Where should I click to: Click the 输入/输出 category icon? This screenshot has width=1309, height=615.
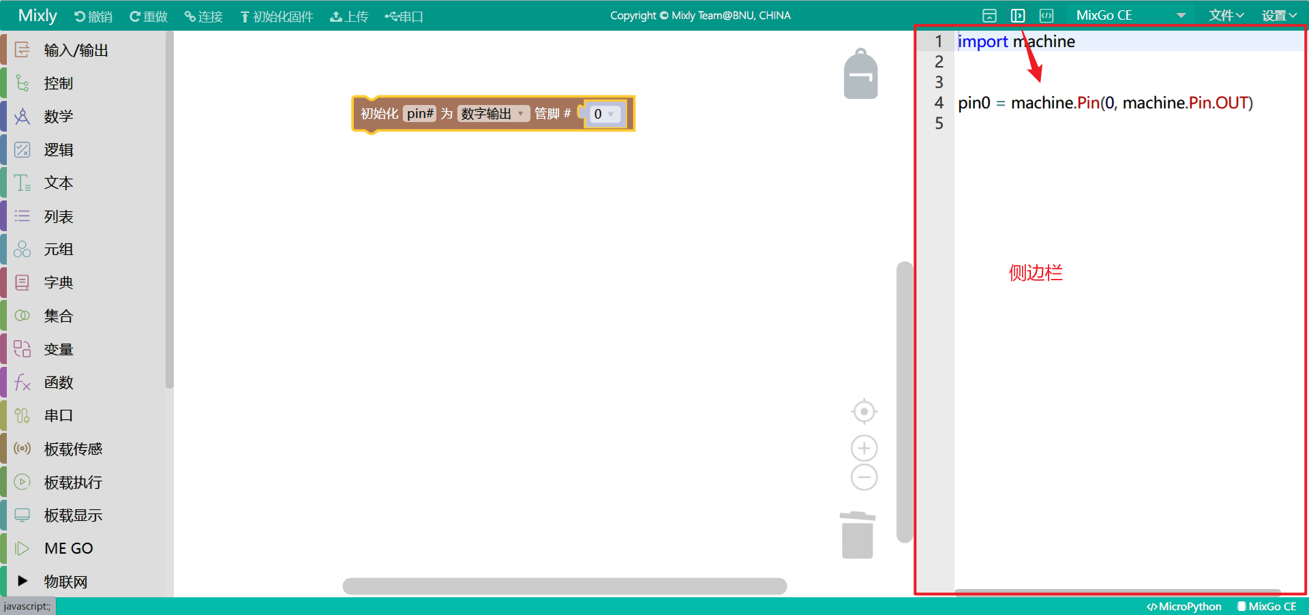[x=22, y=49]
